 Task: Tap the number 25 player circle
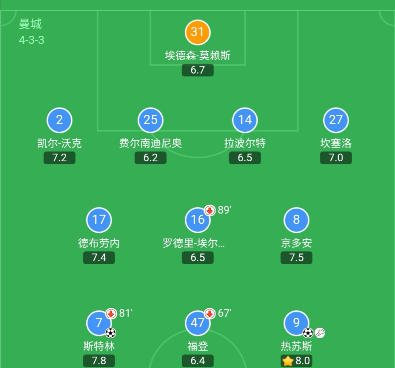coord(150,120)
